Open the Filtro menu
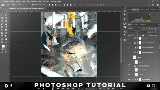This screenshot has width=160, height=90. point(40,1)
